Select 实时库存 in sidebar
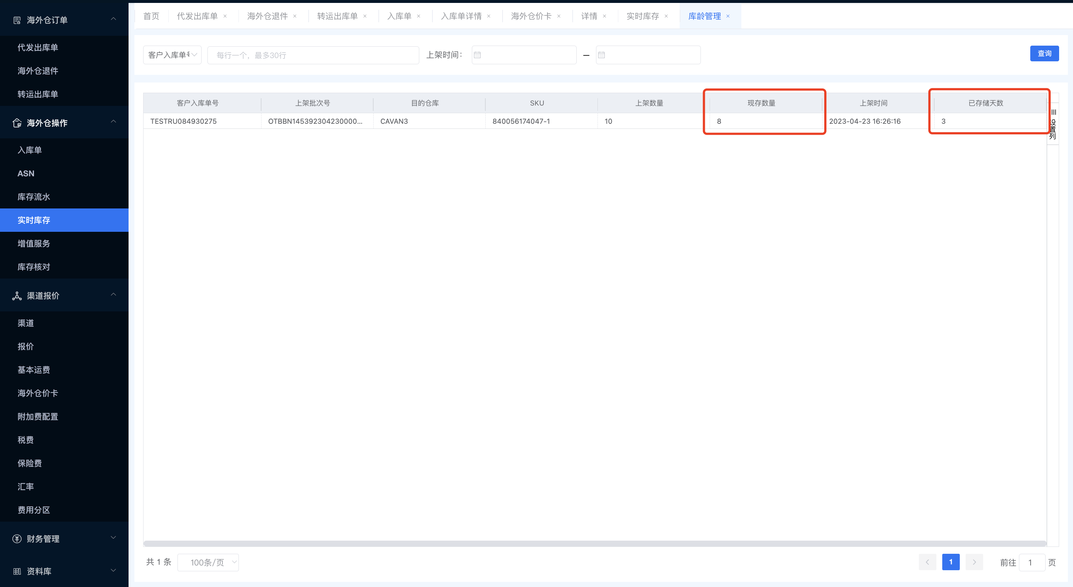This screenshot has height=587, width=1073. point(64,220)
